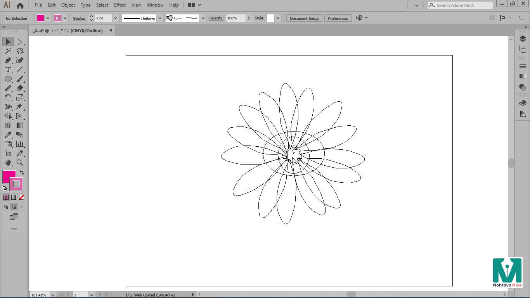Viewport: 530px width, 298px height.
Task: Choose the Ellipse tool
Action: 8,79
